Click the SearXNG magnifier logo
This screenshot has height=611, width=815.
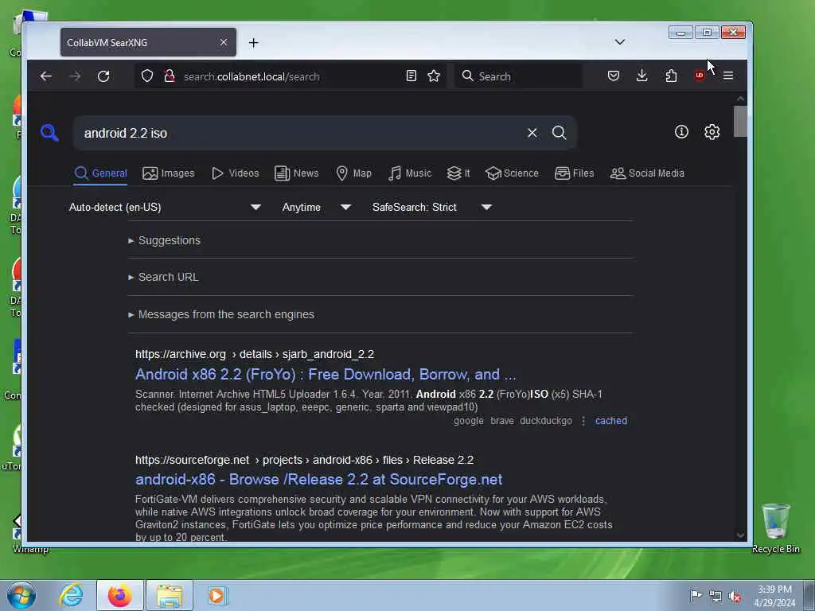49,133
